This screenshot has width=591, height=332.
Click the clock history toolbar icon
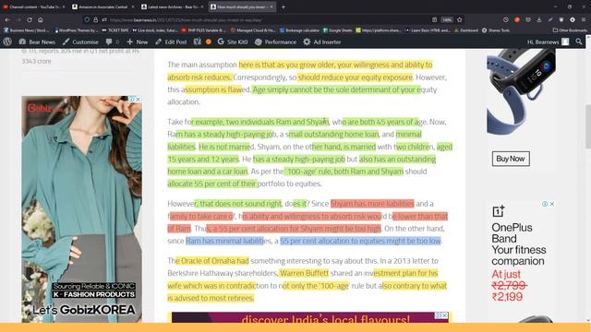click(x=506, y=19)
